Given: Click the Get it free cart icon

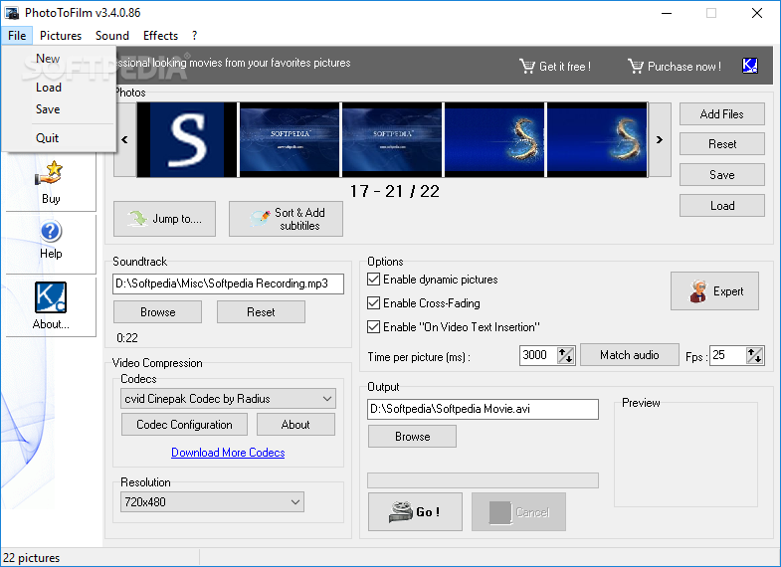Looking at the screenshot, I should [x=526, y=66].
